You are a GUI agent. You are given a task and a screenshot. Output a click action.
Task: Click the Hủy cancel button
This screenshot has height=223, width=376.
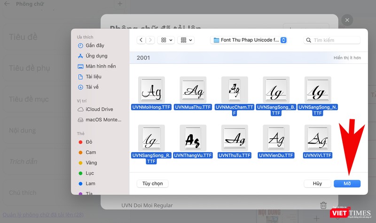click(x=317, y=184)
